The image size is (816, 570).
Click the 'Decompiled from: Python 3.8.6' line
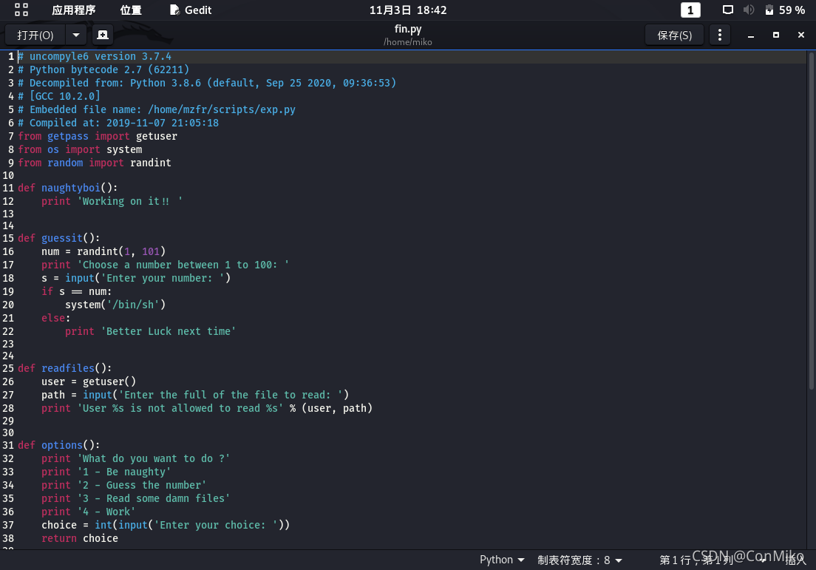click(x=207, y=83)
